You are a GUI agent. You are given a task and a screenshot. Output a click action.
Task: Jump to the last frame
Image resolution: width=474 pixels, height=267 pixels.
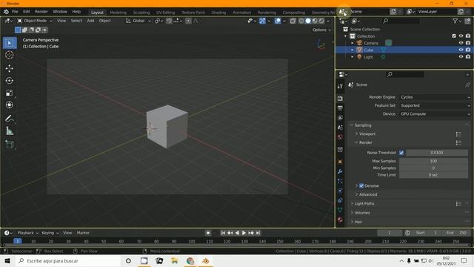tap(258, 233)
